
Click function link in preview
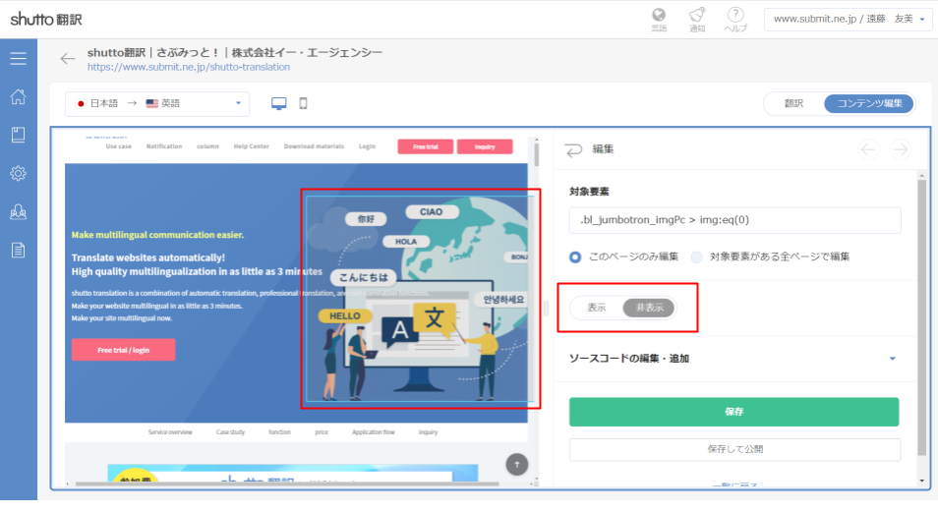[279, 431]
